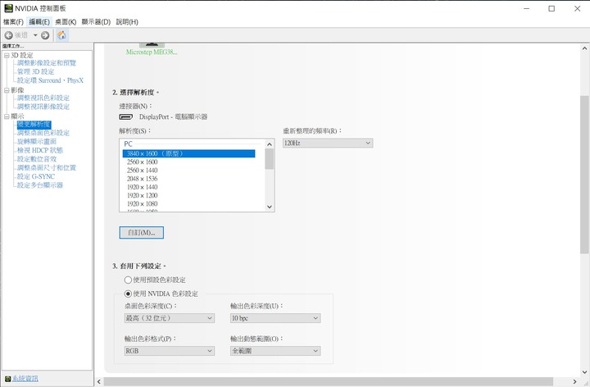Open the 說明(H) menu
This screenshot has height=387, width=590.
click(x=127, y=22)
